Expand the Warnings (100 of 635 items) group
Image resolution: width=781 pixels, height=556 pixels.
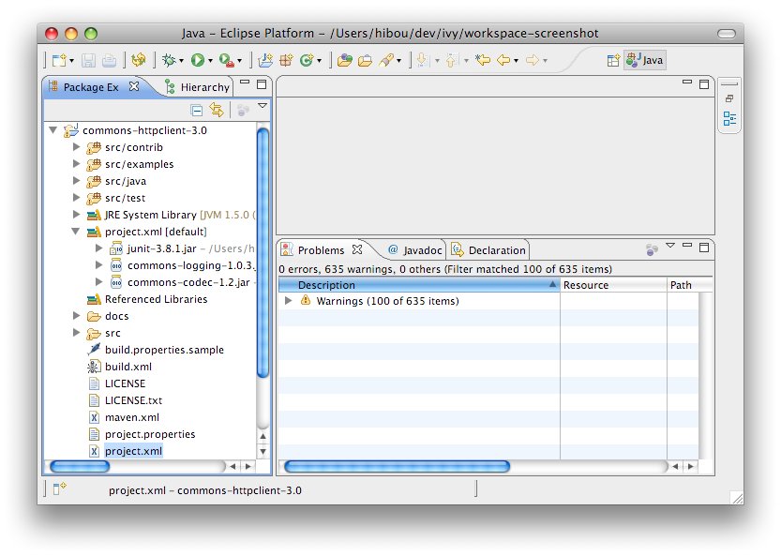click(x=289, y=301)
